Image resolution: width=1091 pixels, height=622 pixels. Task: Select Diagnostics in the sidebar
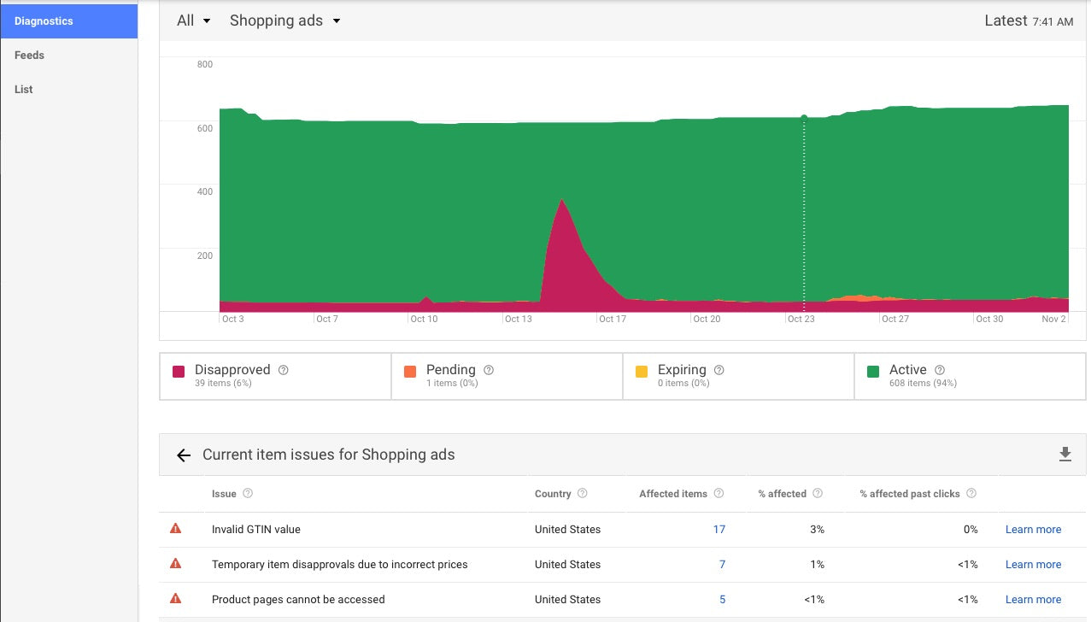[x=68, y=21]
